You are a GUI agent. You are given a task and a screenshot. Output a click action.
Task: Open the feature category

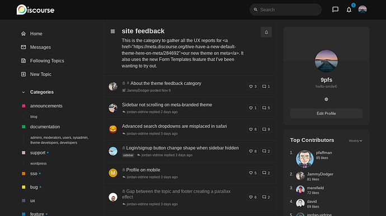[37, 214]
